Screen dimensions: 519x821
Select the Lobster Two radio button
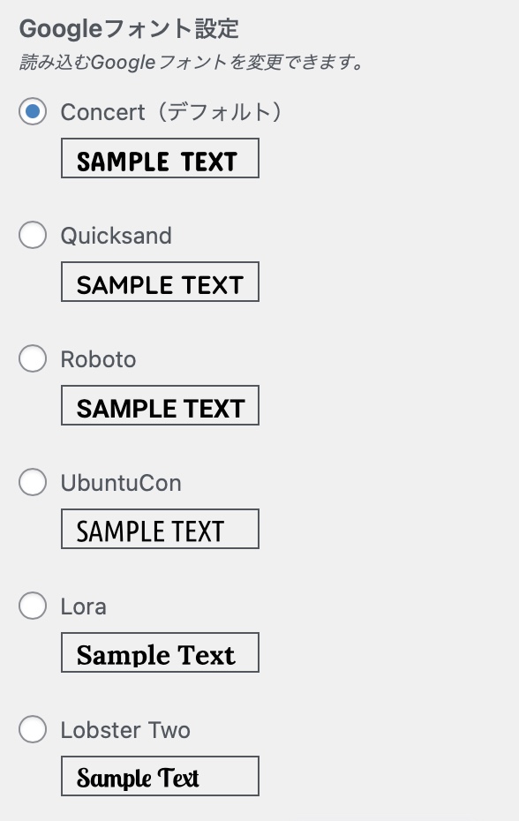(33, 729)
